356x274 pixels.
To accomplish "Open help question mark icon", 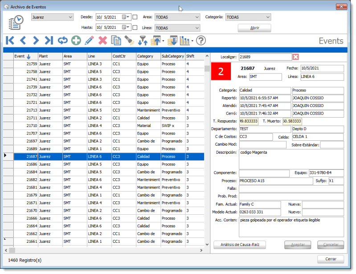I will pos(201,41).
